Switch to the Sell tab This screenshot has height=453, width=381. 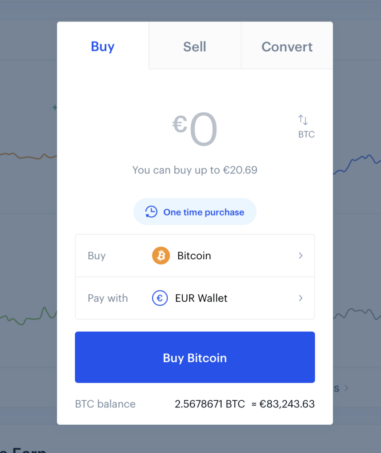click(x=195, y=46)
